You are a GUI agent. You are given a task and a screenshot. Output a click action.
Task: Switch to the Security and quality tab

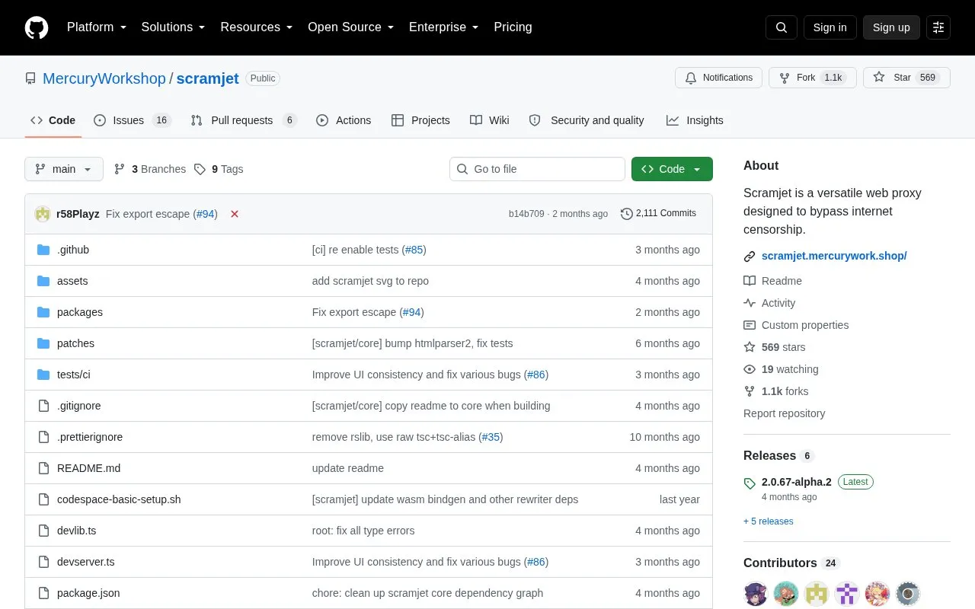[x=587, y=120]
